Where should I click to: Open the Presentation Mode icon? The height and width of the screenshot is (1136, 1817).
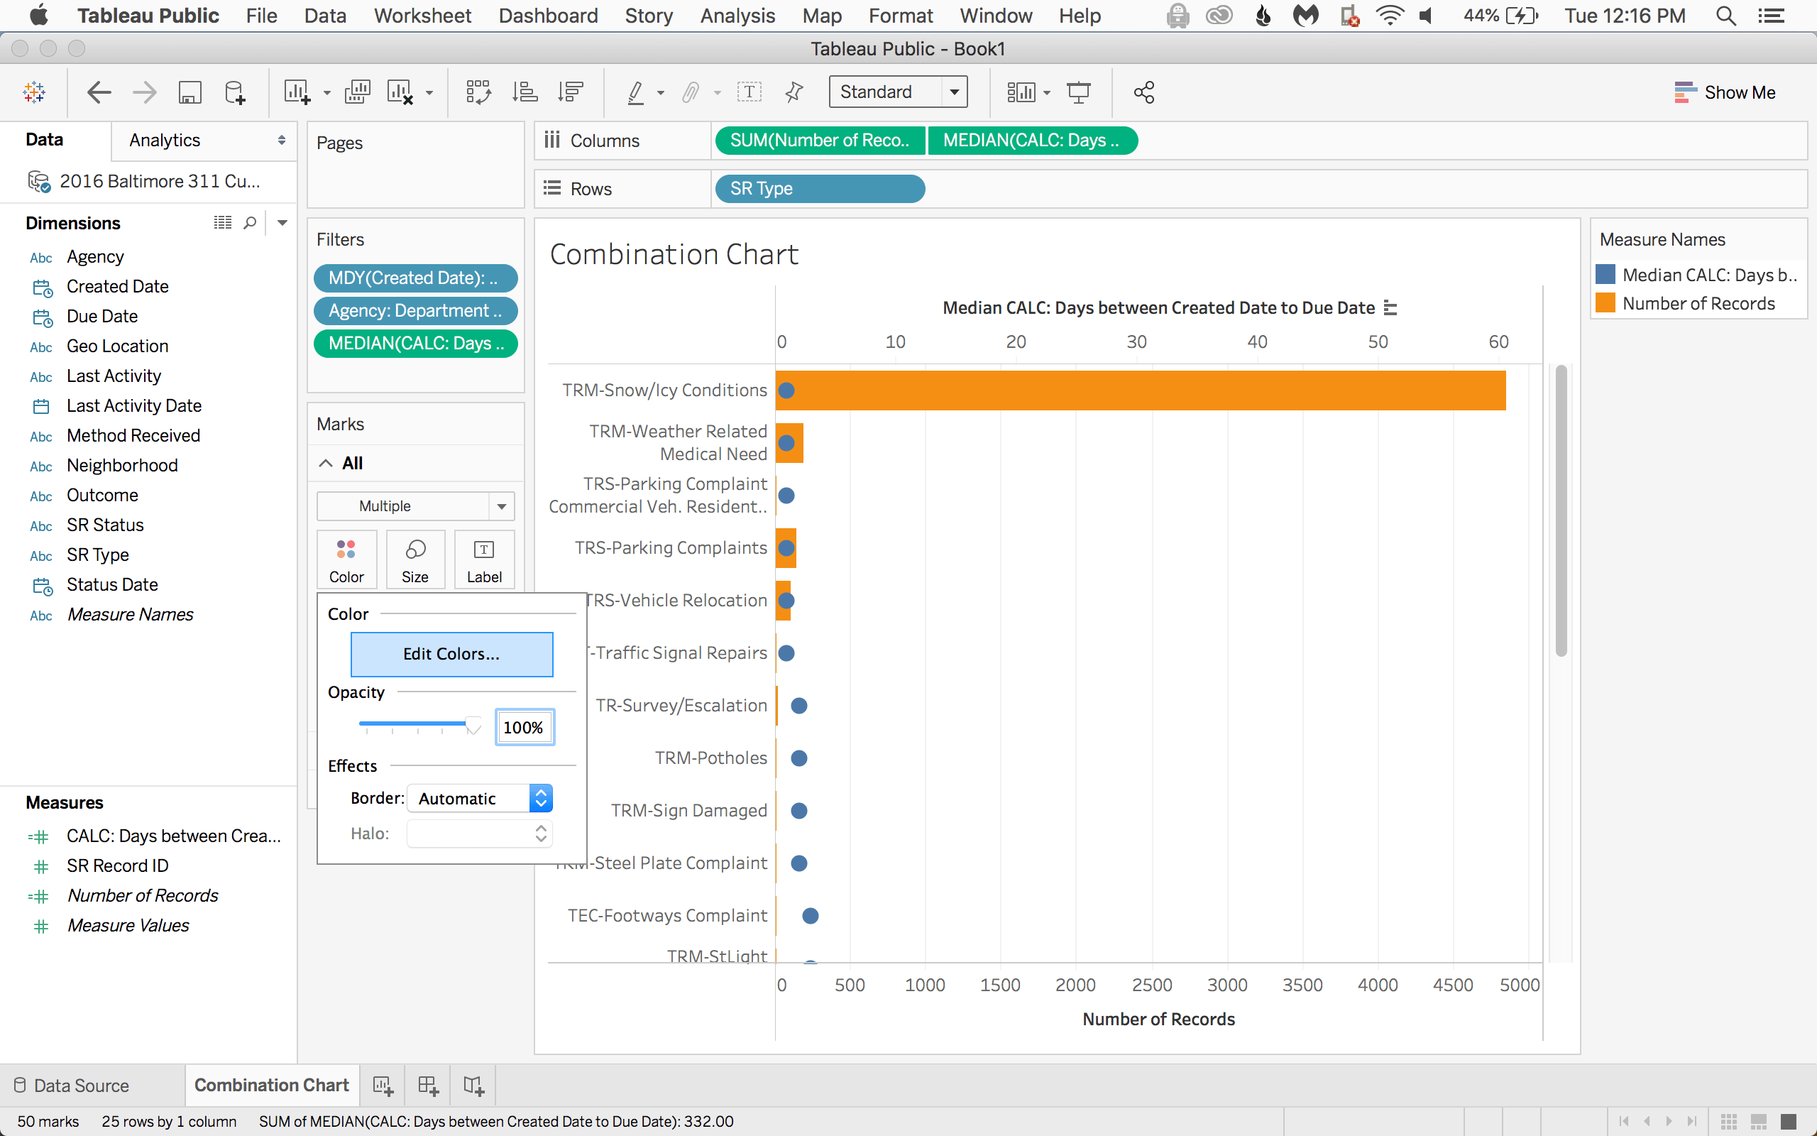click(x=1078, y=92)
